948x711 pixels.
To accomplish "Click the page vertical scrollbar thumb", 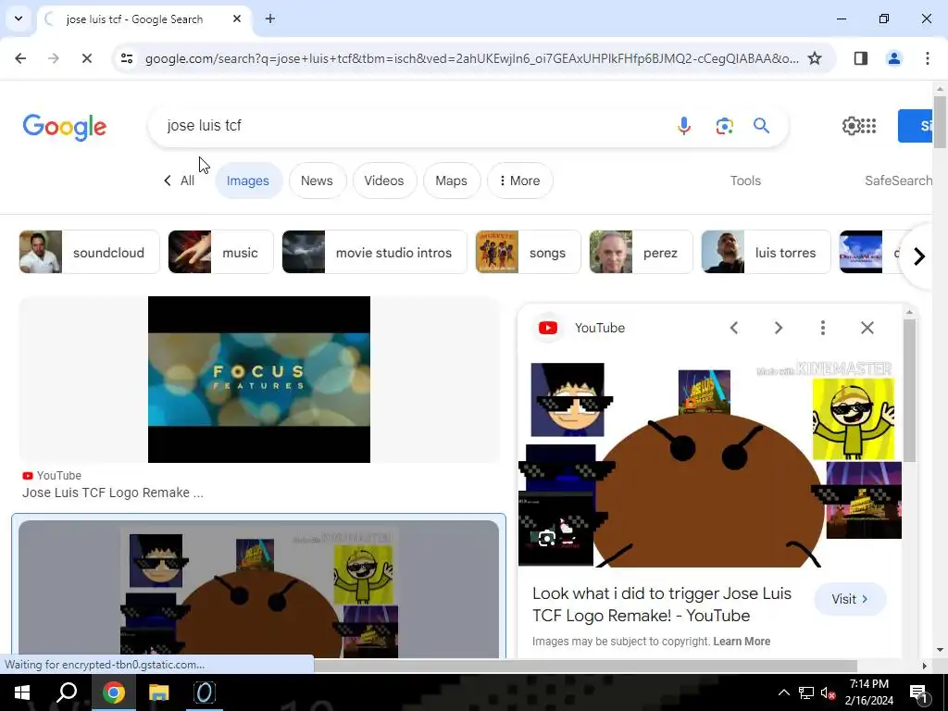I will pos(940,121).
